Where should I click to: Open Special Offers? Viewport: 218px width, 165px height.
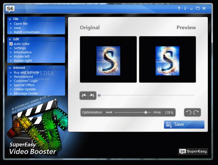[24, 85]
